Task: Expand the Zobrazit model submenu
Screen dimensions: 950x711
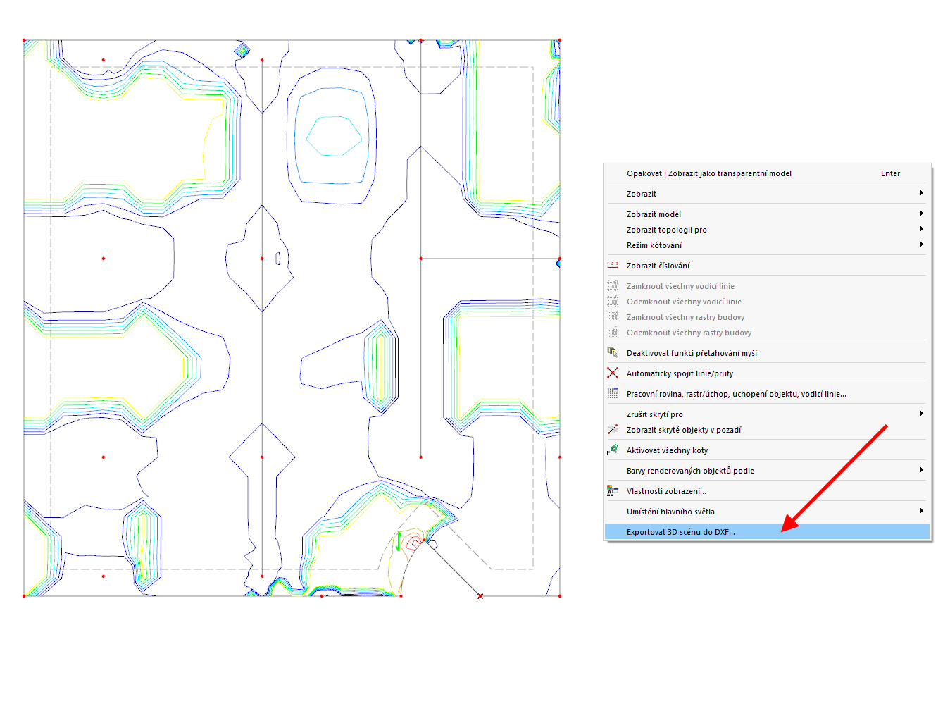Action: pyautogui.click(x=922, y=214)
